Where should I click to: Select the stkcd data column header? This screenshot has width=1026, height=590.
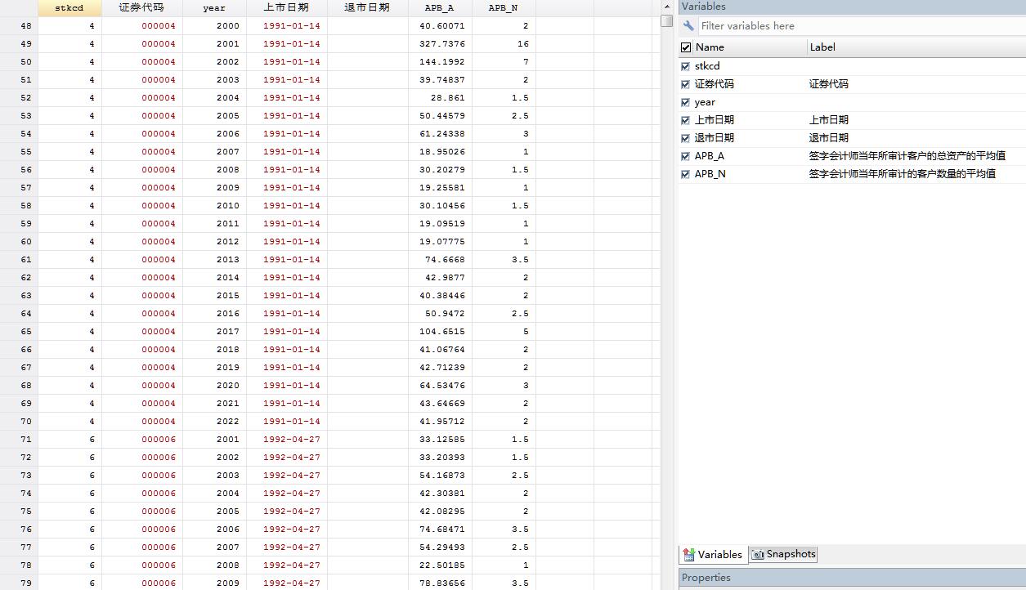[x=69, y=7]
